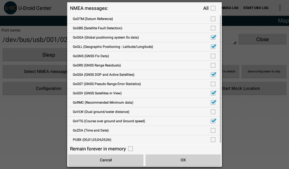Enable GxDTM Datum Reference checkbox
Viewport: 289px width, 169px height.
pos(213,19)
